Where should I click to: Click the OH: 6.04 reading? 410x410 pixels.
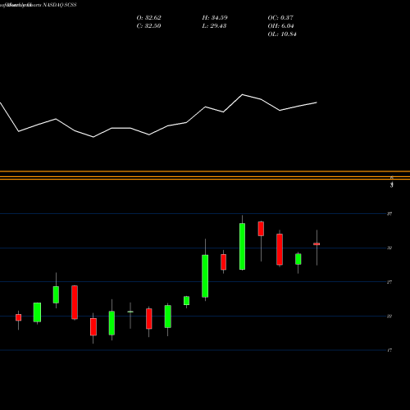[x=280, y=26]
